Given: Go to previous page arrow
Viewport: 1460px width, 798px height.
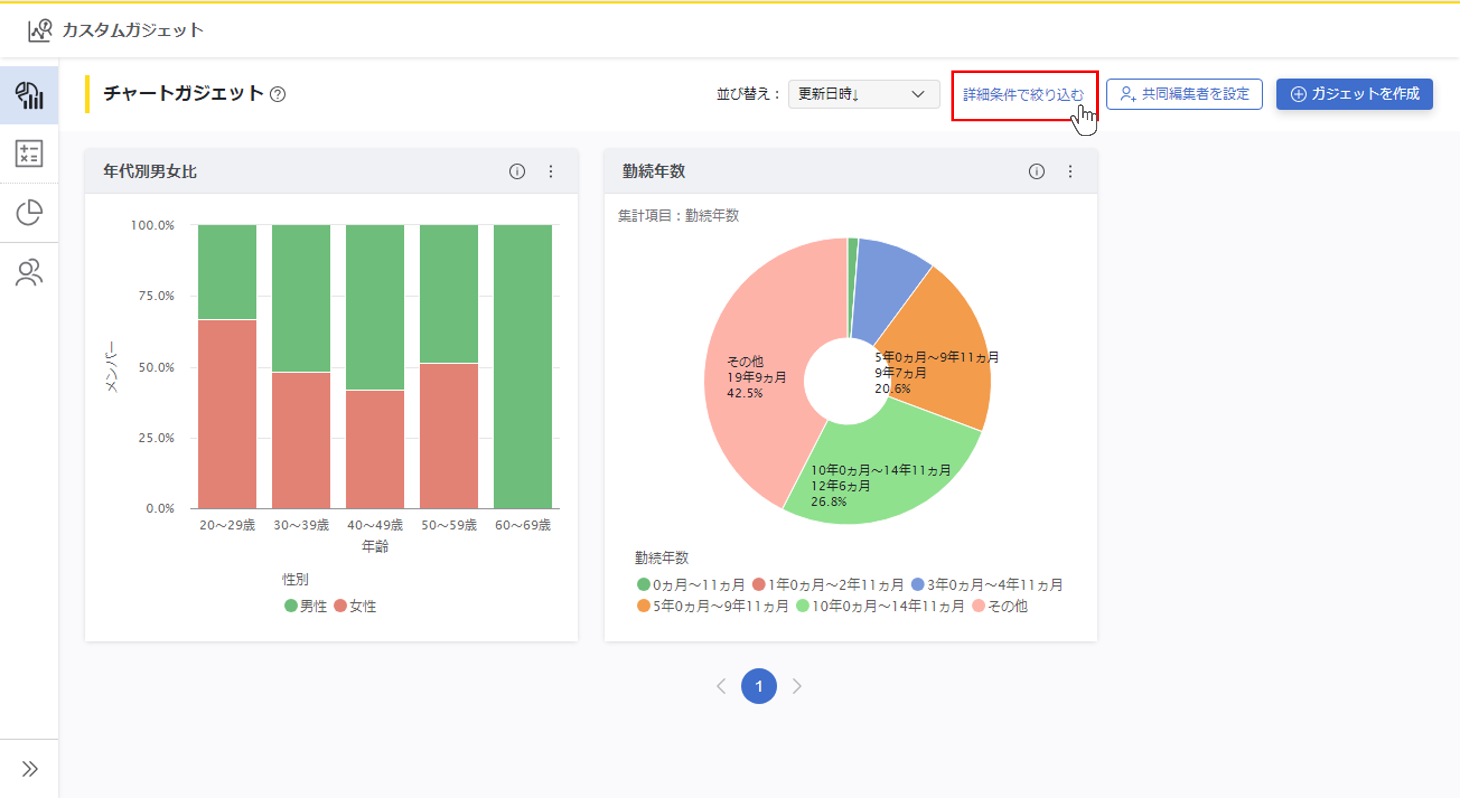Looking at the screenshot, I should pyautogui.click(x=721, y=686).
